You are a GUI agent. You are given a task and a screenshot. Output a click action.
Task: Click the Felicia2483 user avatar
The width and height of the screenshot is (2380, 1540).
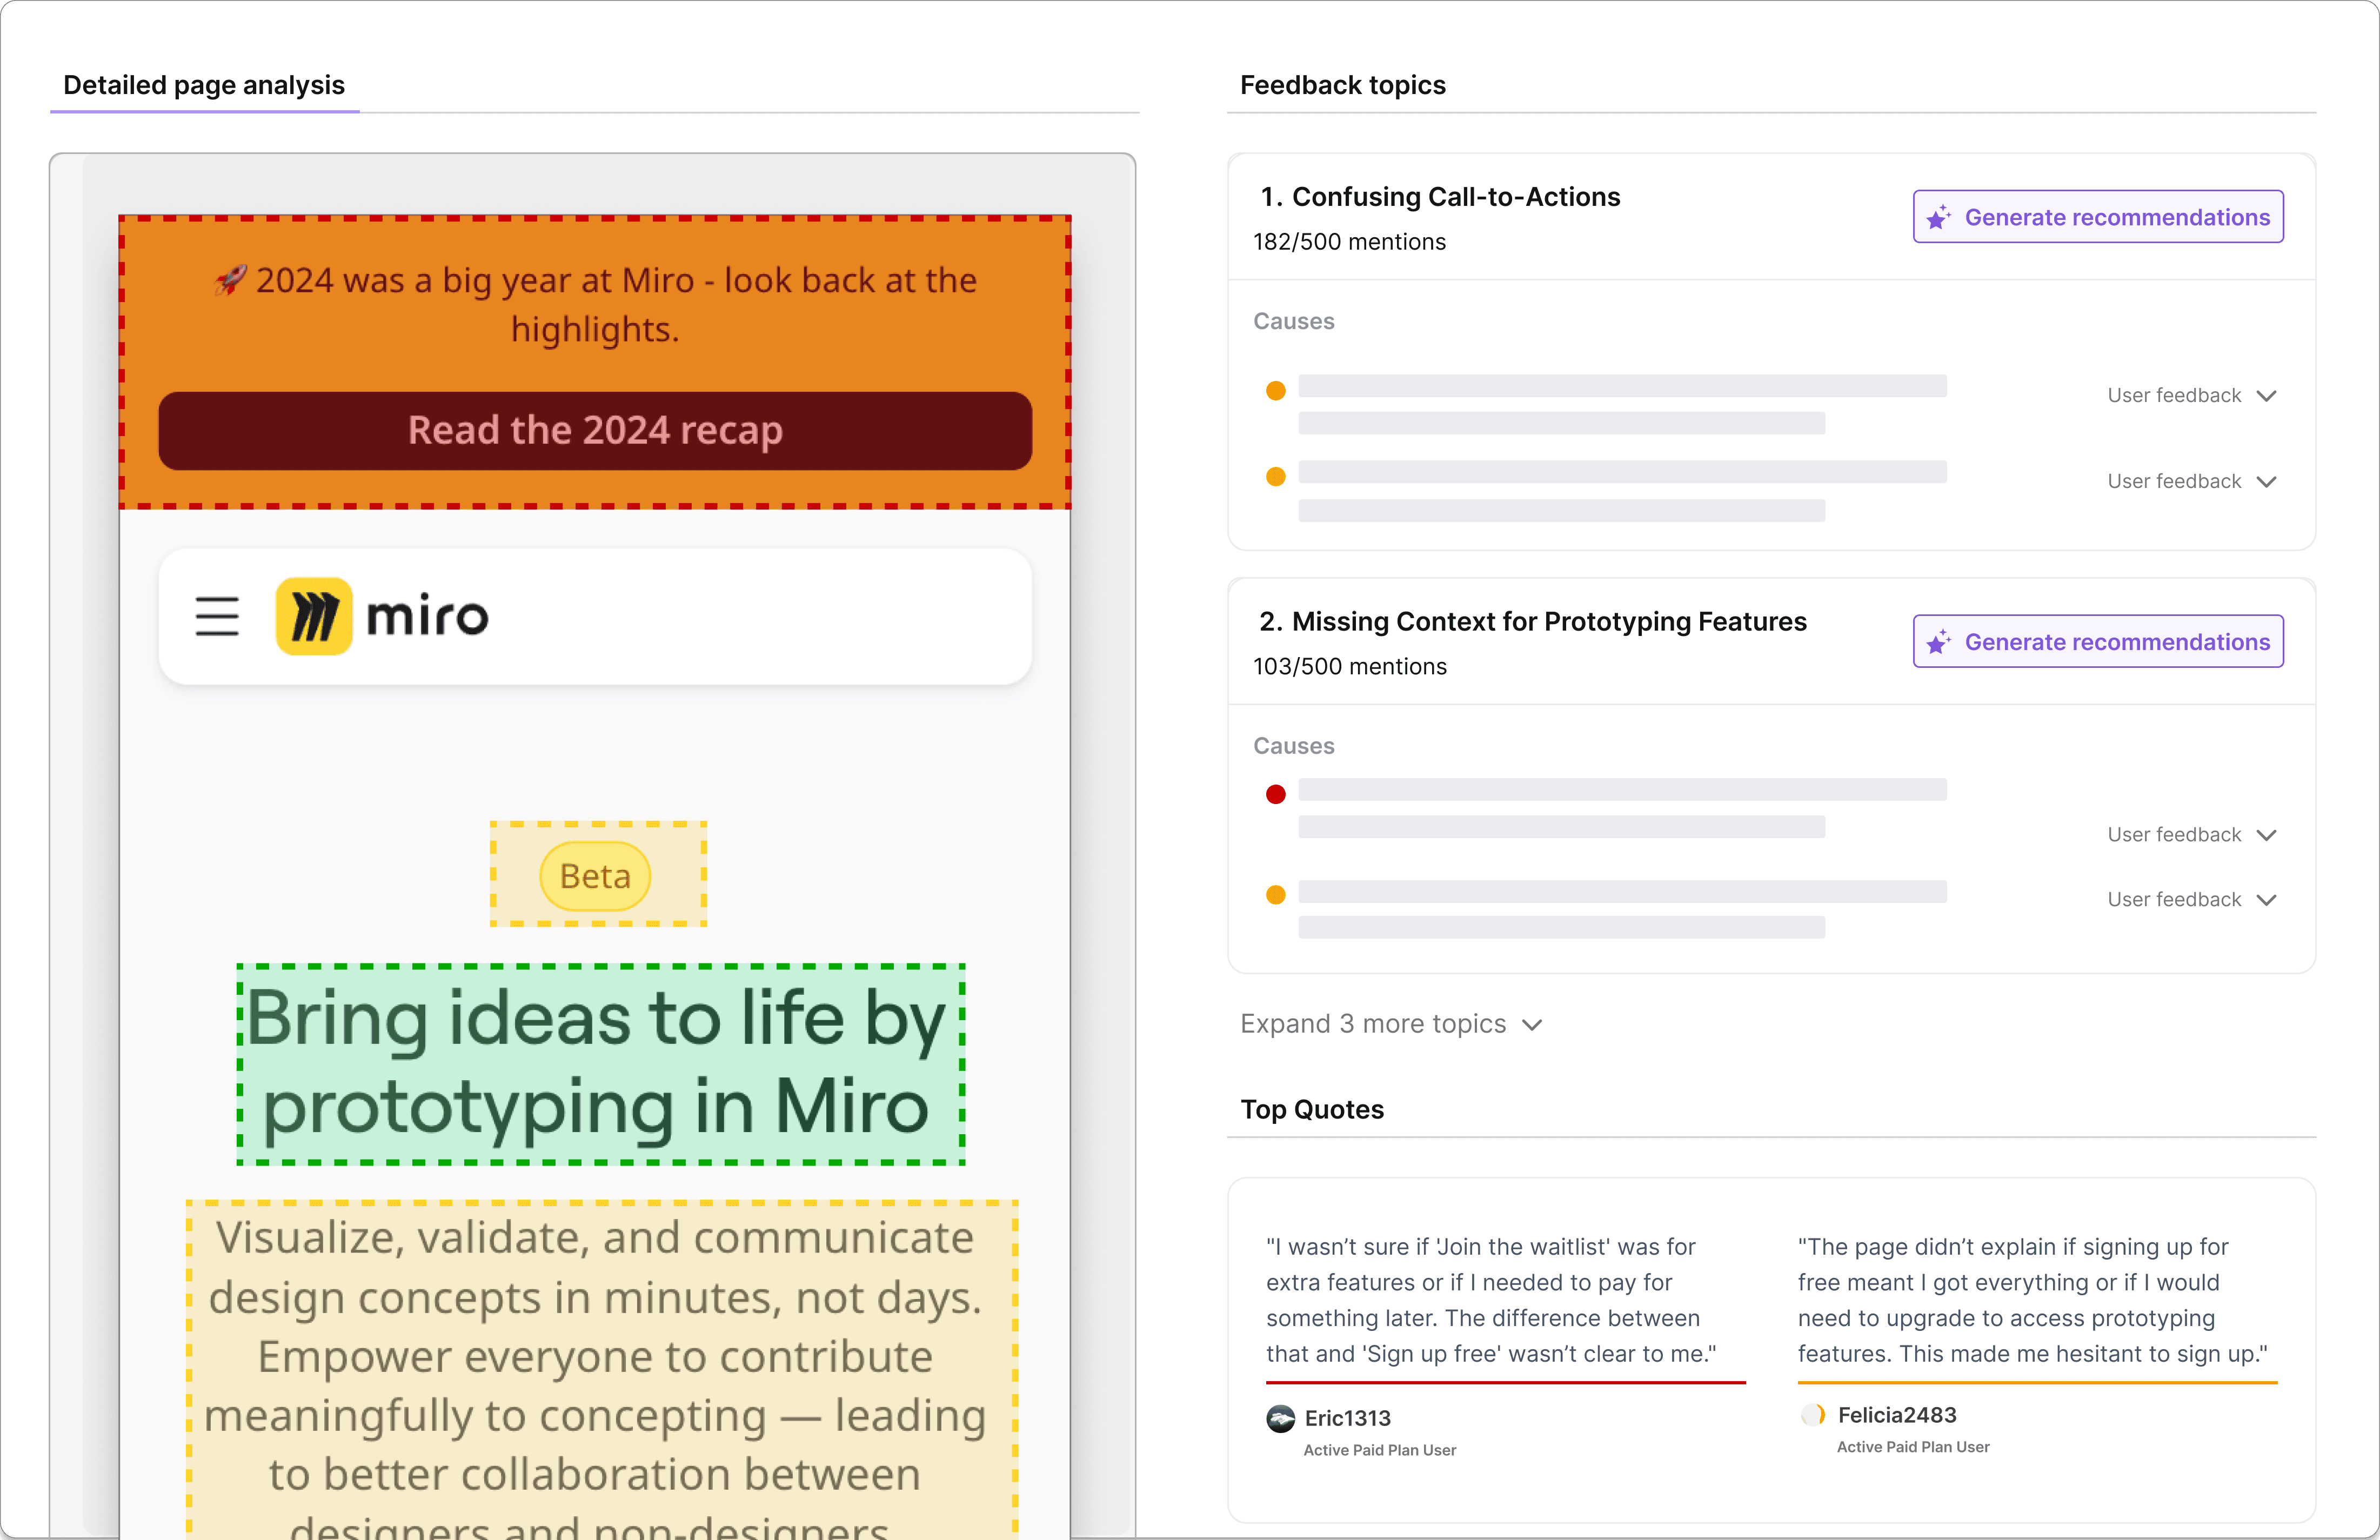[x=1813, y=1414]
